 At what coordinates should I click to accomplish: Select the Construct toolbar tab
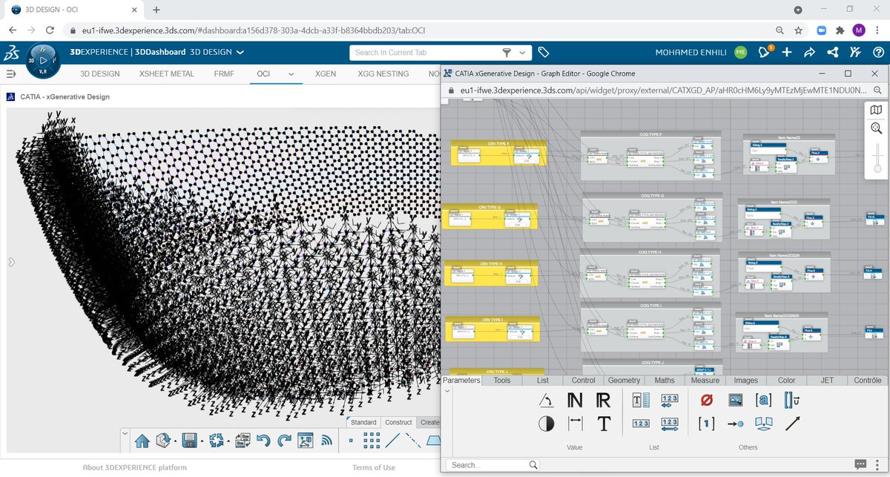[398, 422]
